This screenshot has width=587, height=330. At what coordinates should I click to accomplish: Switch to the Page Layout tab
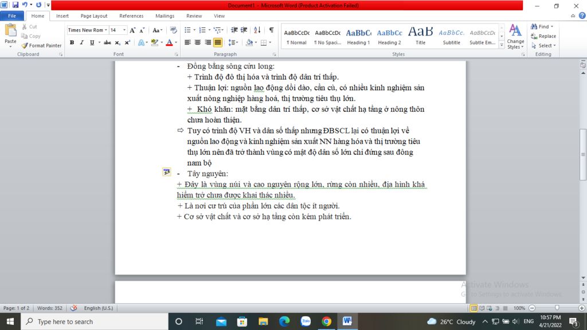94,15
